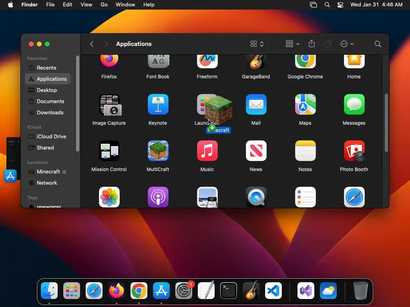
Task: Go forward in Finder navigation
Action: [106, 44]
